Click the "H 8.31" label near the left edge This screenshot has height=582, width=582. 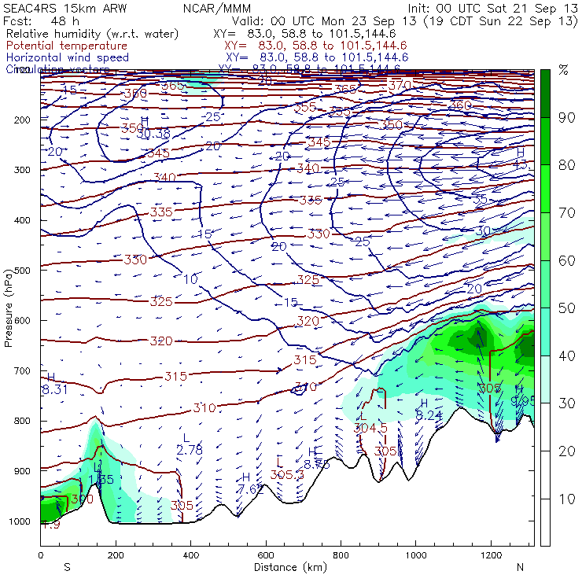point(54,384)
